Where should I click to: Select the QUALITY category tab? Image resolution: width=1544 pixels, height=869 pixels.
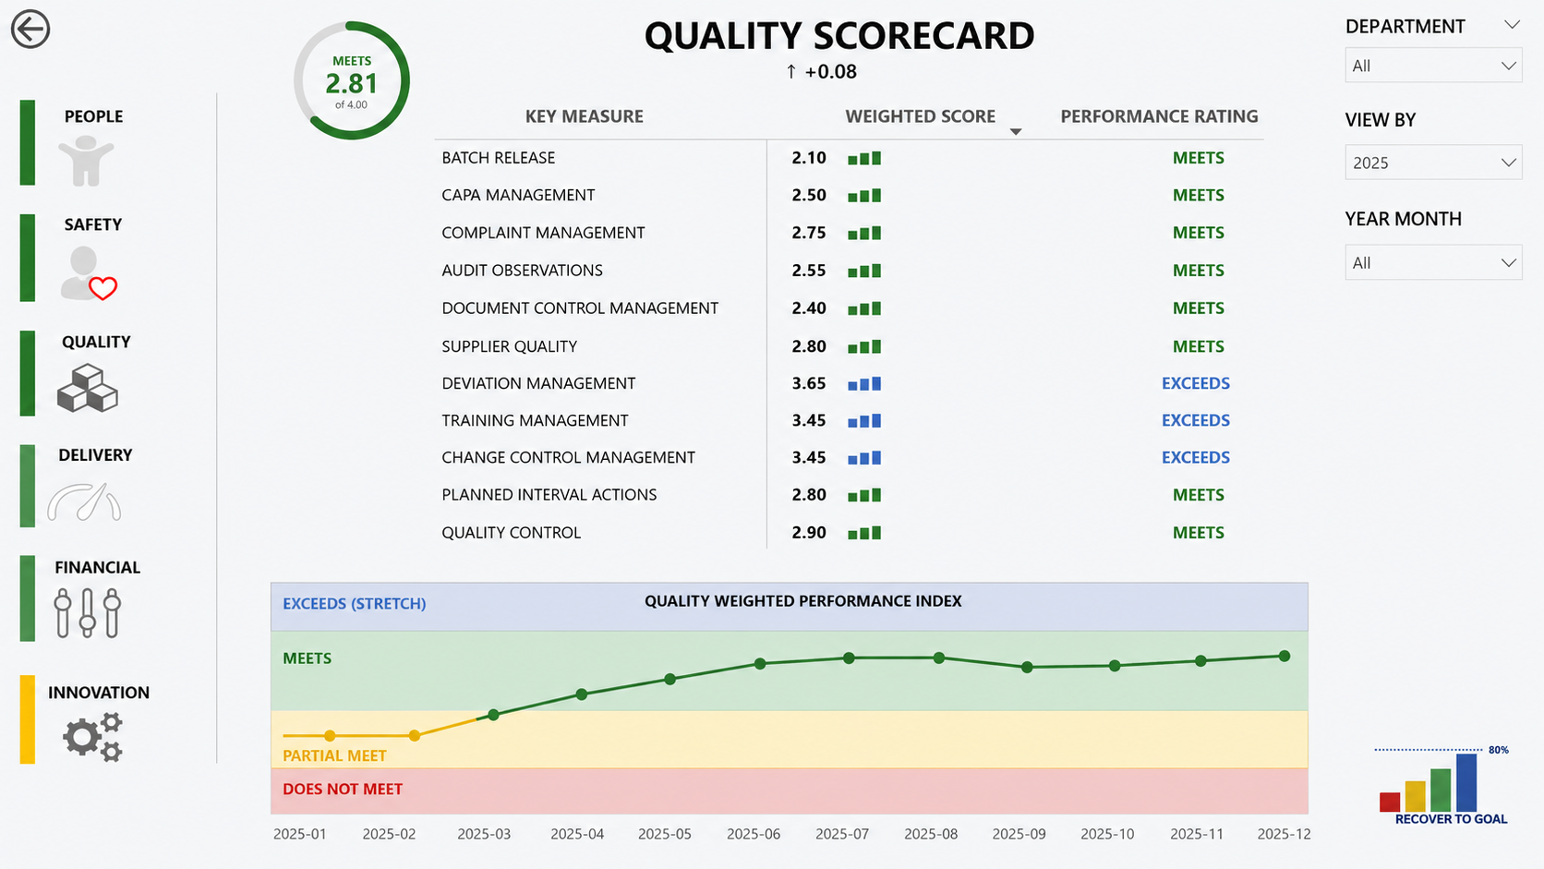(x=96, y=342)
